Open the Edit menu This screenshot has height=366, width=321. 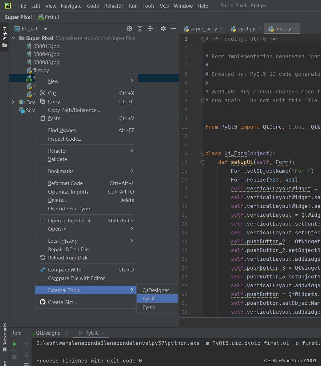point(36,6)
